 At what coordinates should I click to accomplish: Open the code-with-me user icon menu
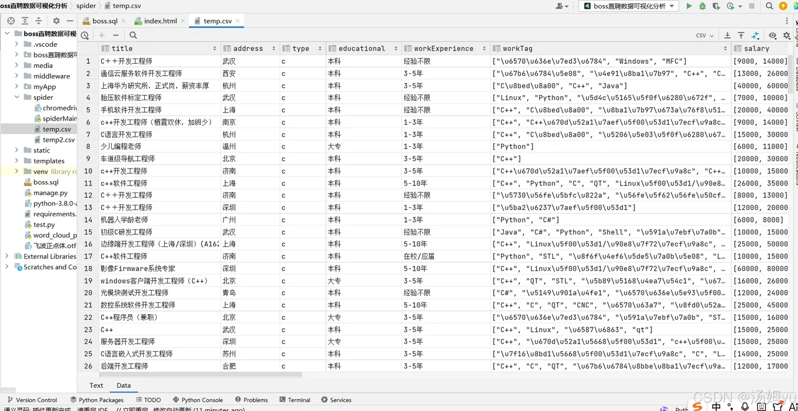coord(562,6)
